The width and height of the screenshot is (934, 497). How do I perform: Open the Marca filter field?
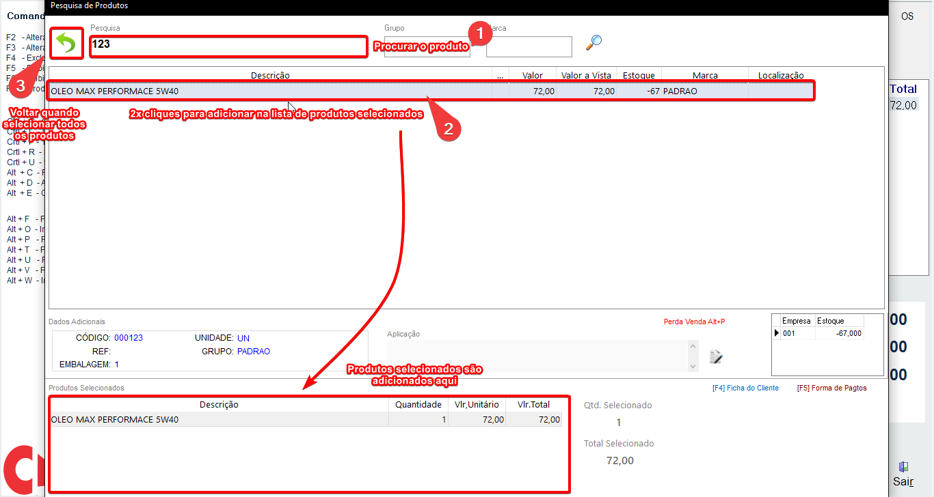(529, 46)
